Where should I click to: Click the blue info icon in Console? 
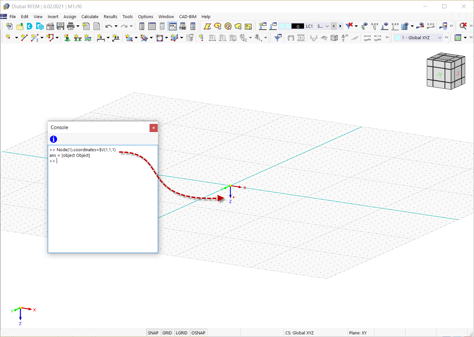coord(53,139)
